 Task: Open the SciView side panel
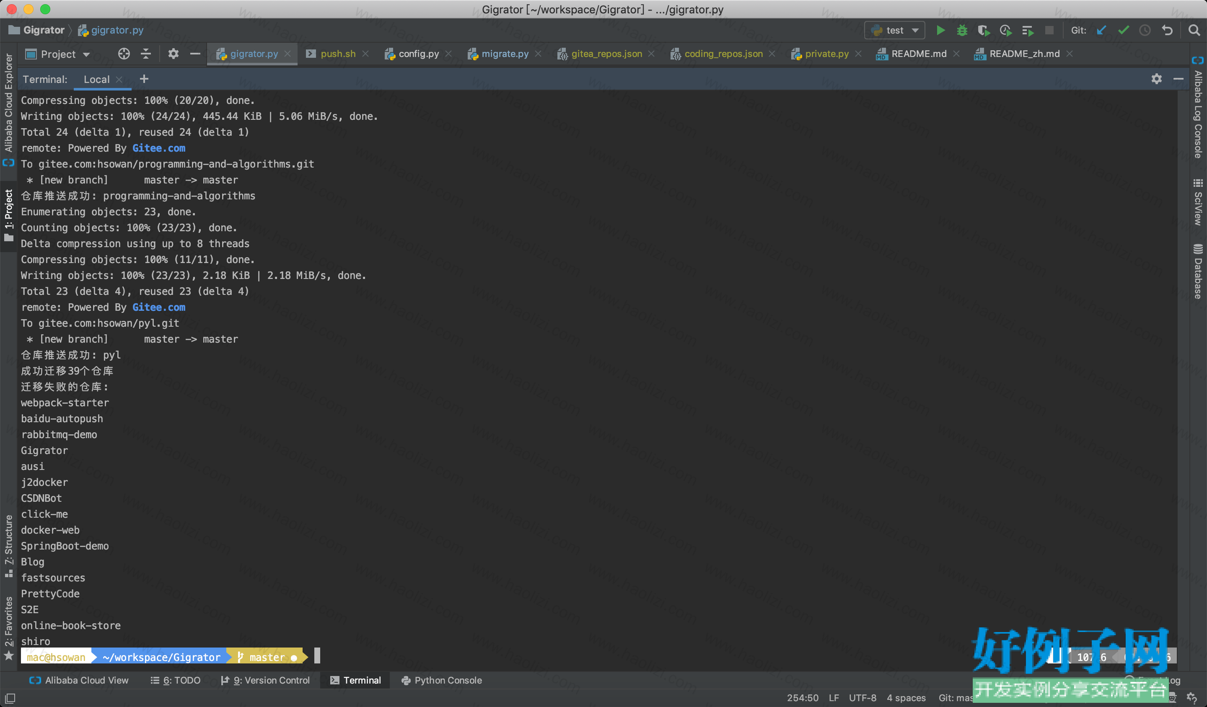point(1198,201)
